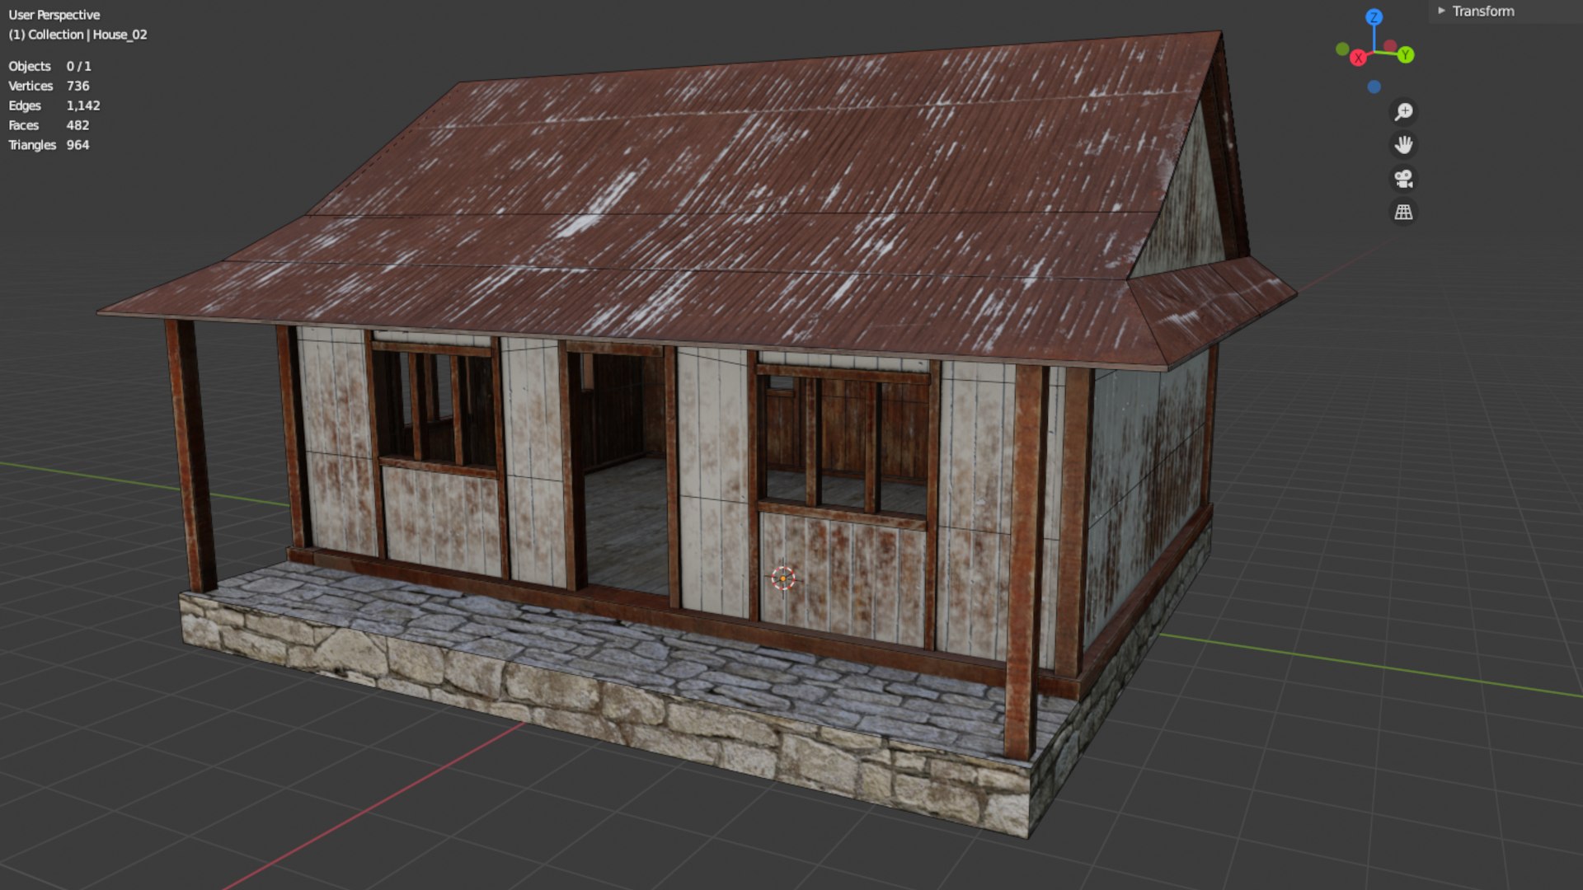Screen dimensions: 1583x890
Task: Click the Edges 1,142 statistic
Action: [x=54, y=105]
